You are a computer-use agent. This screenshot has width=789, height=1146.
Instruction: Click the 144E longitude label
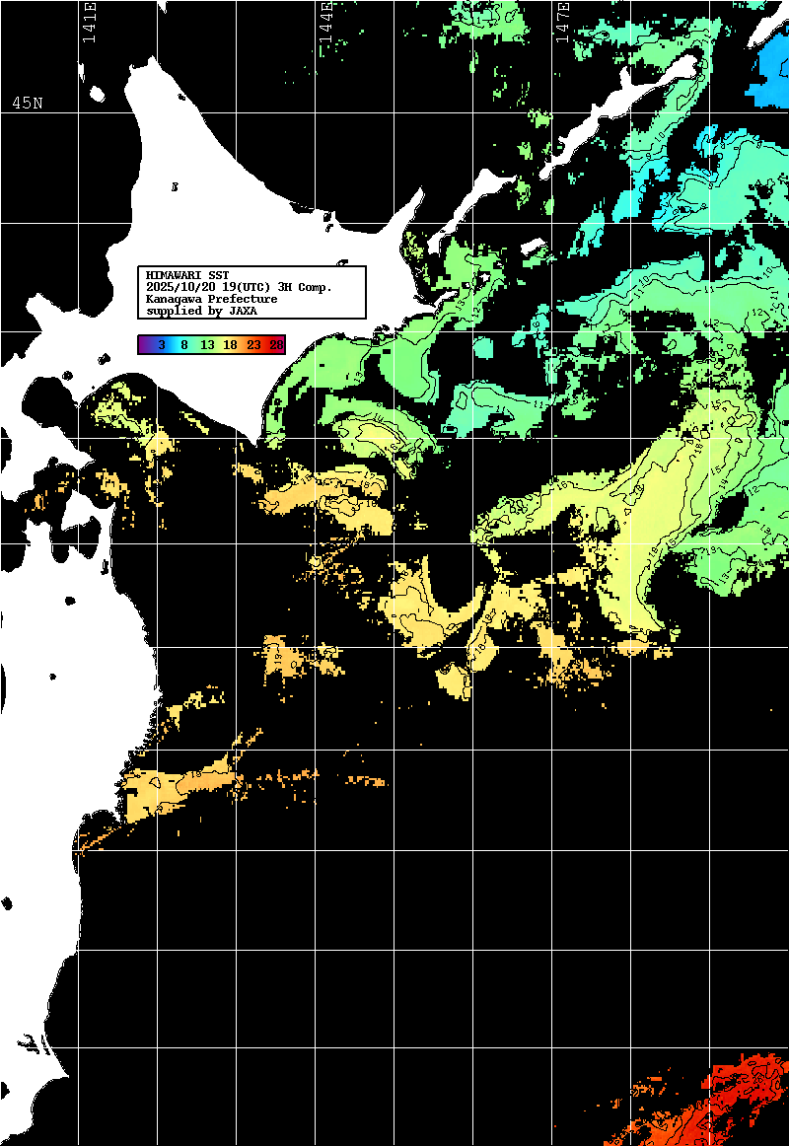325,22
